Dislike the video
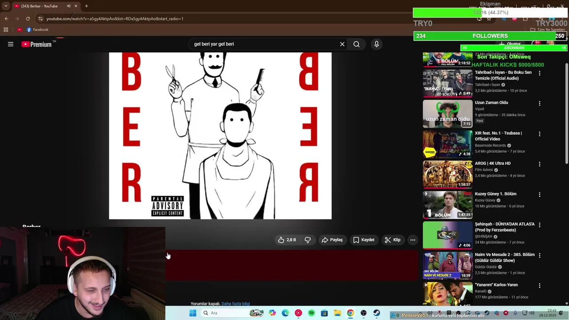The height and width of the screenshot is (320, 569). [x=308, y=240]
